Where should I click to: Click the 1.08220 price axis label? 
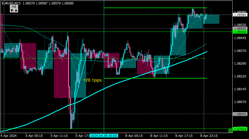pos(240,76)
